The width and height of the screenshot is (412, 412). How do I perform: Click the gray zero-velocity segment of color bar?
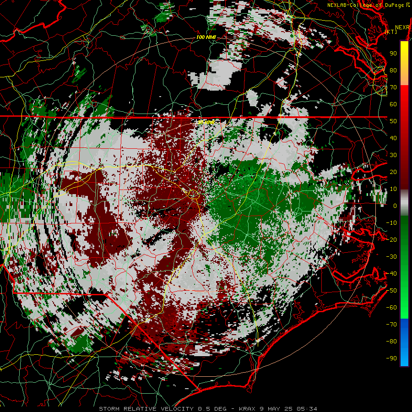404,203
